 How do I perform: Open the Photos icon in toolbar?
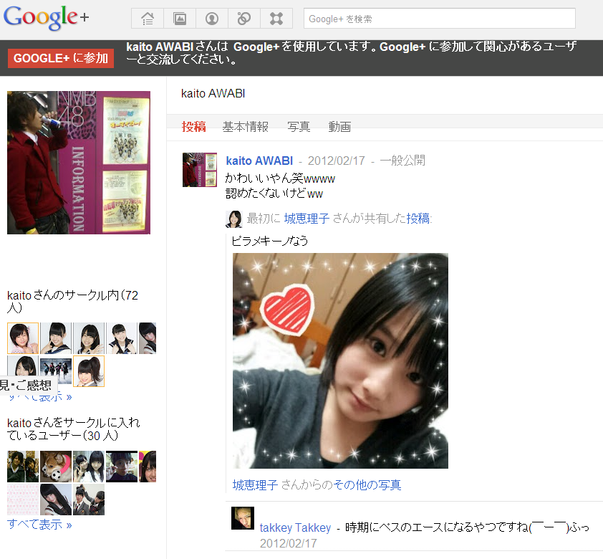pos(180,19)
